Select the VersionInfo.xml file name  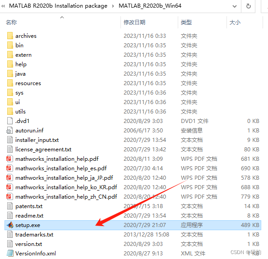[x=36, y=254]
